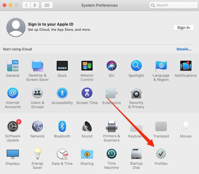Screen dimensions: 199x174
Task: Click the Search field
Action: [174, 5]
